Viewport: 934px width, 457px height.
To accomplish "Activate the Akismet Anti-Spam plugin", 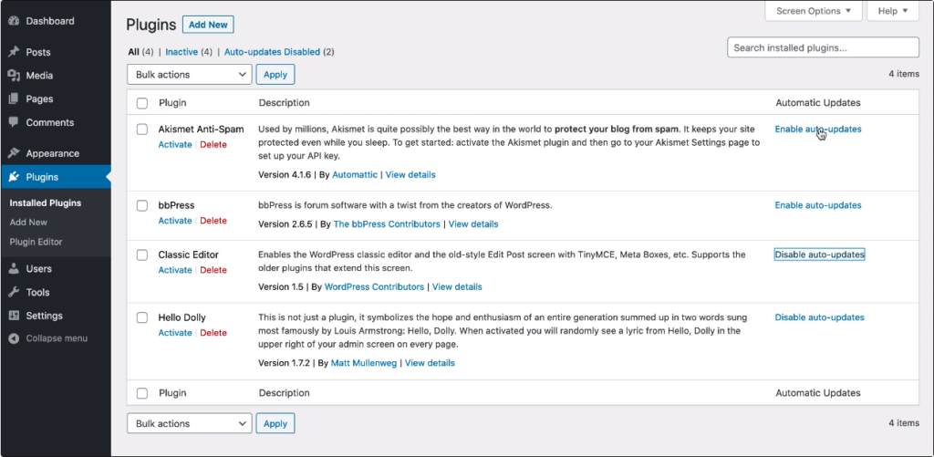I will 175,144.
